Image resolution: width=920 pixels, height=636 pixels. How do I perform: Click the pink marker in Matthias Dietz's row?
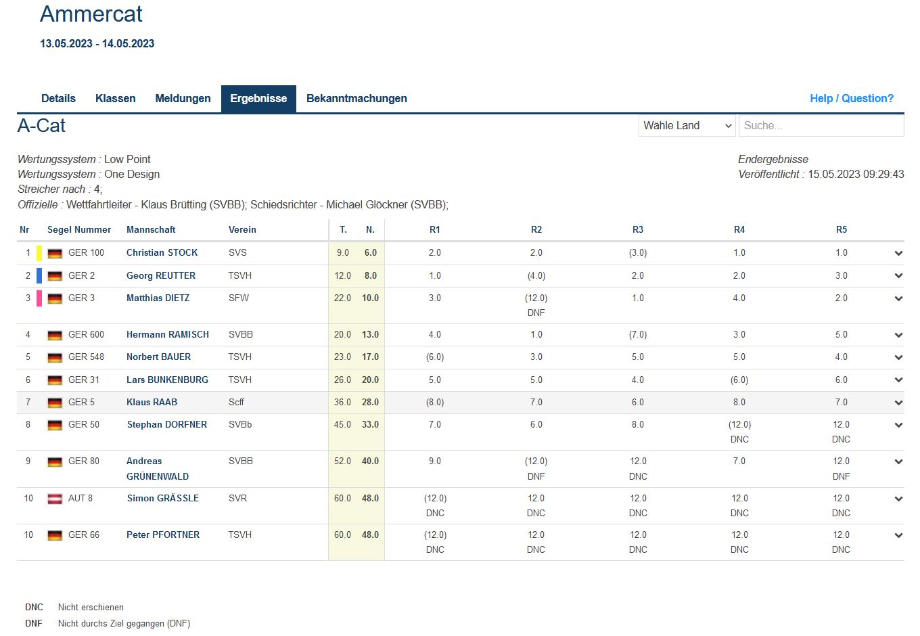coord(39,298)
